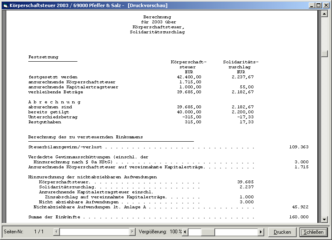Click the value 2.200,00
The width and height of the screenshot is (332, 240).
point(243,112)
